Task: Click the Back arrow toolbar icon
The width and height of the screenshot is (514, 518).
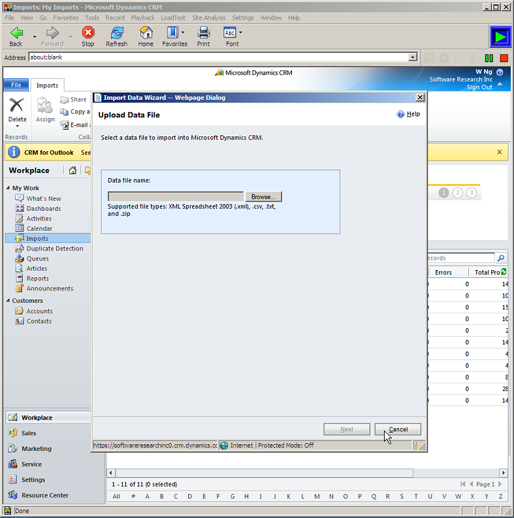Action: [x=16, y=33]
